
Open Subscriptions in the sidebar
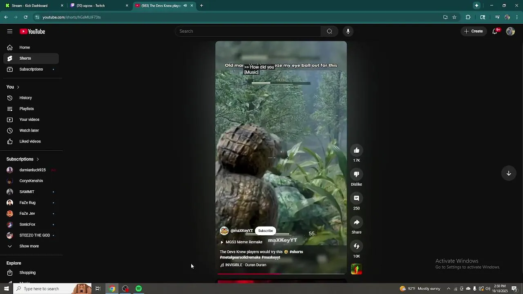(31, 69)
